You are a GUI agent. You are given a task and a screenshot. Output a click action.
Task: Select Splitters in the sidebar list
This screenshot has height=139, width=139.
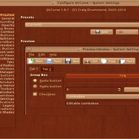pos(7,39)
